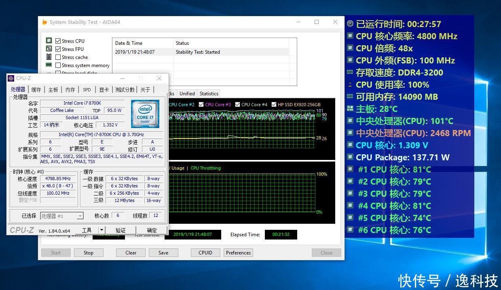Click the CPU chip icon beside Stress CPU
The width and height of the screenshot is (501, 290).
(49, 41)
